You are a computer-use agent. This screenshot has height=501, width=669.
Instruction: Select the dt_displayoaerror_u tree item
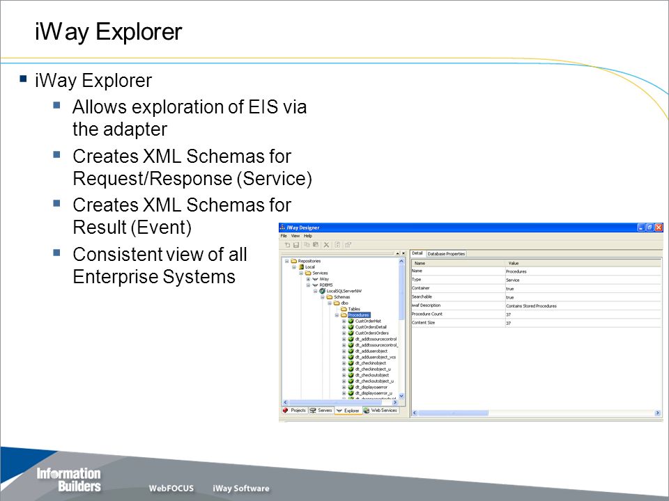374,393
